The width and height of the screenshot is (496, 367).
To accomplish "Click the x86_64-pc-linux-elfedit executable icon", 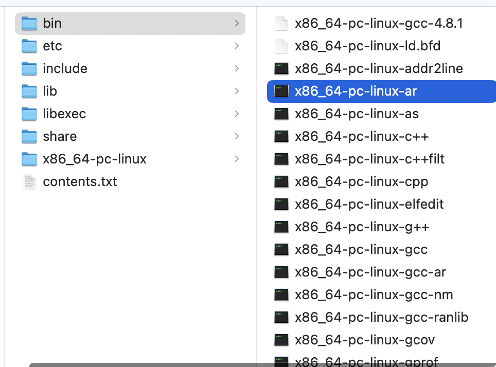I will 281,204.
